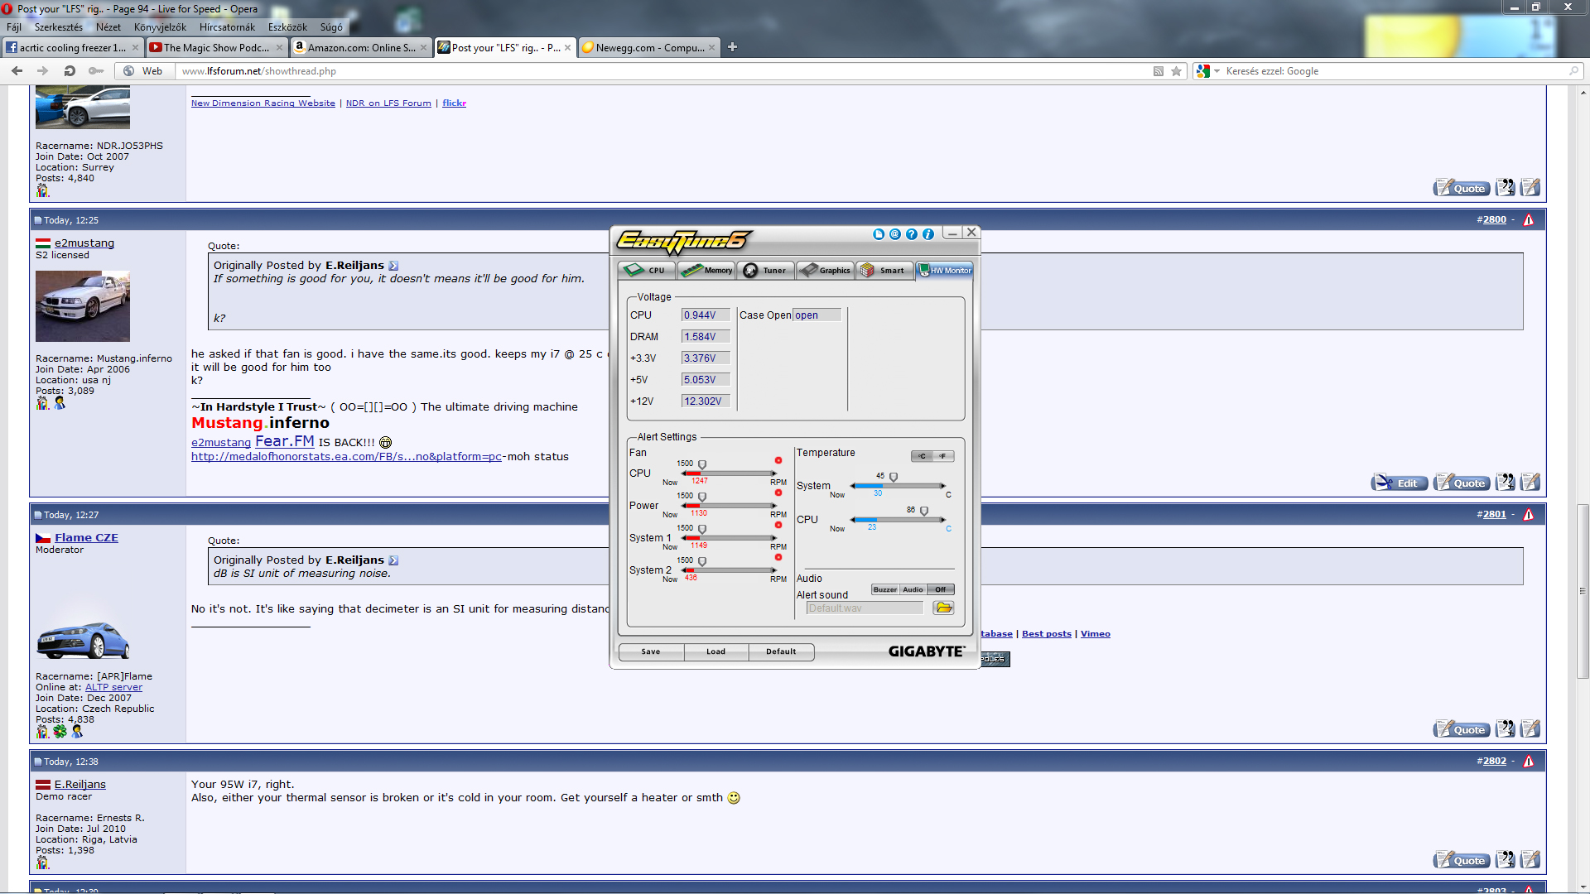Switch to the Tuner tab
Screen dimensions: 1590x894
pos(765,271)
